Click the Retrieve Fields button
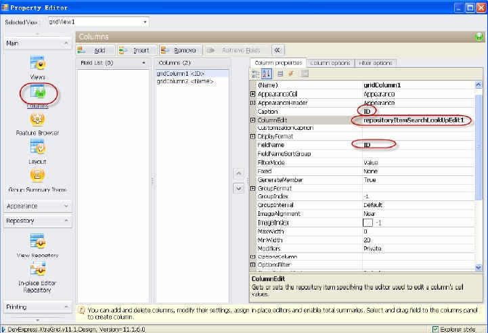This screenshot has width=488, height=333. 236,50
